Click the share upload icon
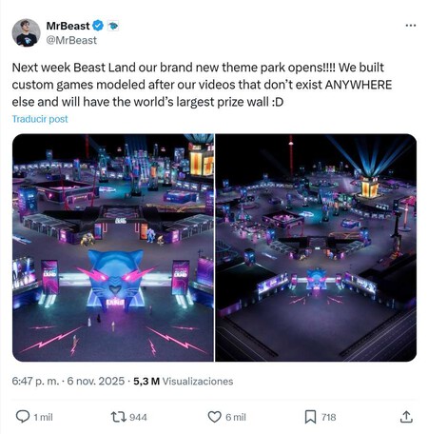 (406, 417)
